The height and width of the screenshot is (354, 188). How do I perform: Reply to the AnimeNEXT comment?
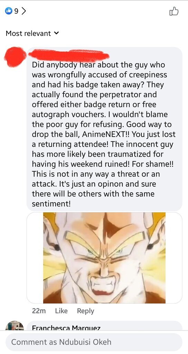click(86, 311)
